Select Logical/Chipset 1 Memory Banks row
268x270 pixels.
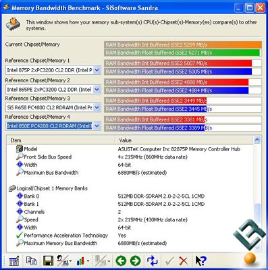130,188
